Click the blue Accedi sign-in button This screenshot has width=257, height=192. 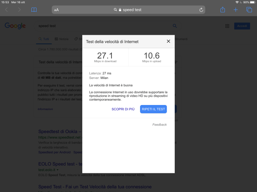click(x=242, y=26)
